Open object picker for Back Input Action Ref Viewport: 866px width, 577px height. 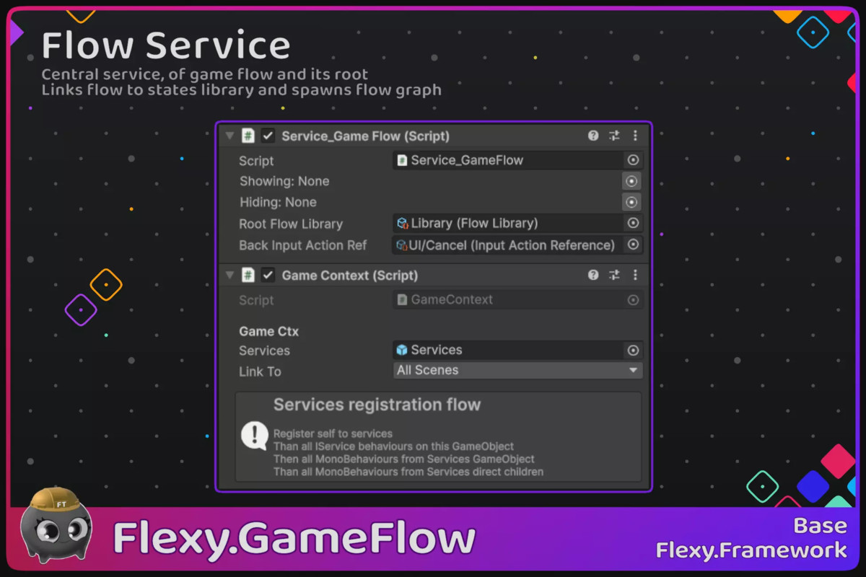633,245
